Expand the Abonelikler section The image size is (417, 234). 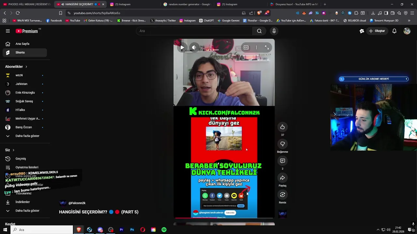16,67
